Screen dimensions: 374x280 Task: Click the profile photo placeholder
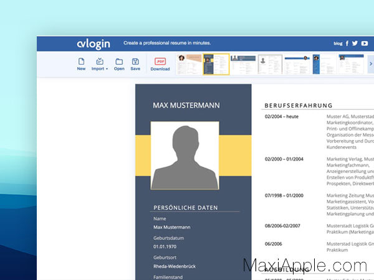185,156
